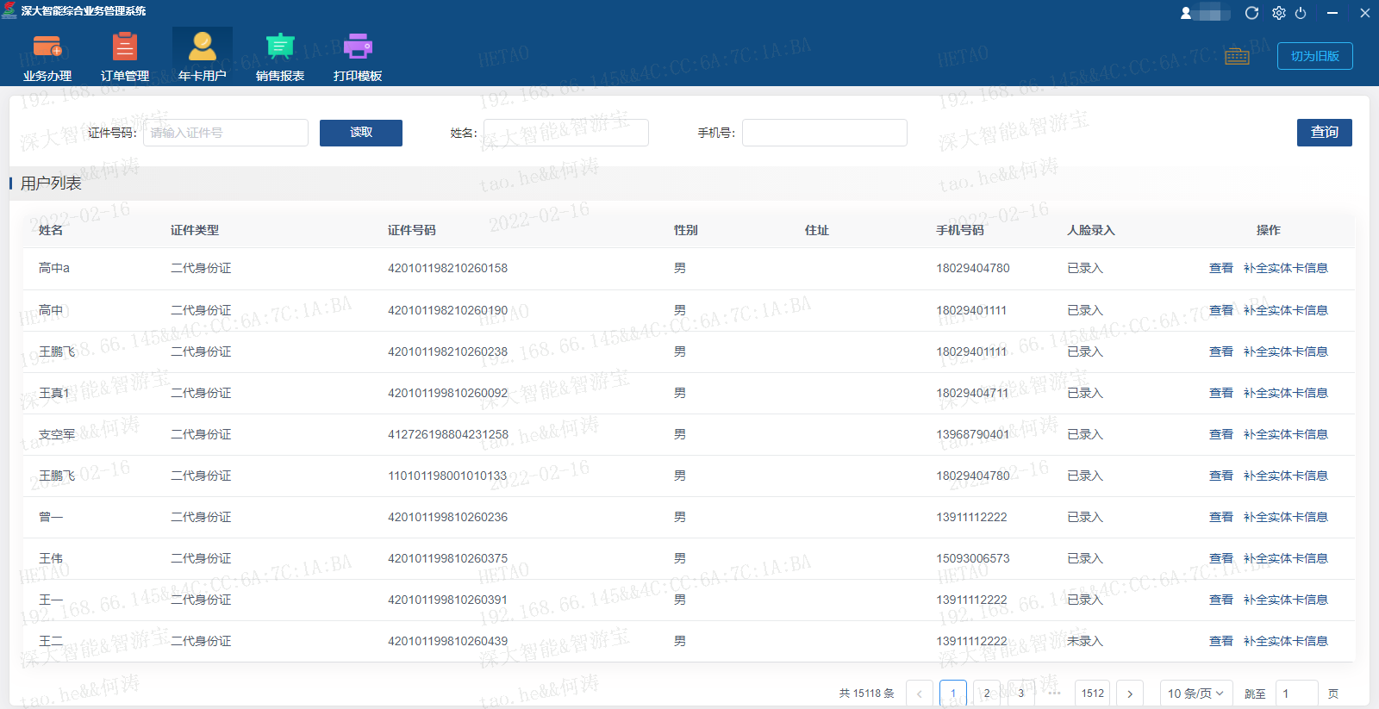Click the power logout icon
This screenshot has width=1379, height=709.
[1301, 13]
